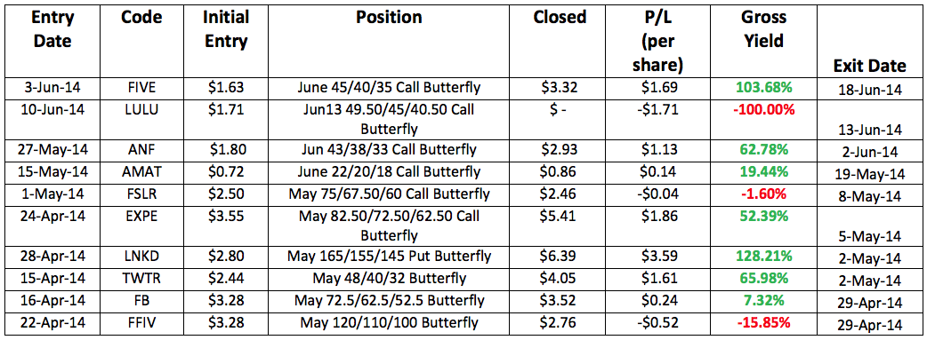The image size is (927, 340).
Task: Select the $3.55 initial entry for EXPE
Action: 225,216
